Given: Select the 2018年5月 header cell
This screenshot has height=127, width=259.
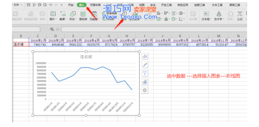Looking at the screenshot, I should (109, 40).
